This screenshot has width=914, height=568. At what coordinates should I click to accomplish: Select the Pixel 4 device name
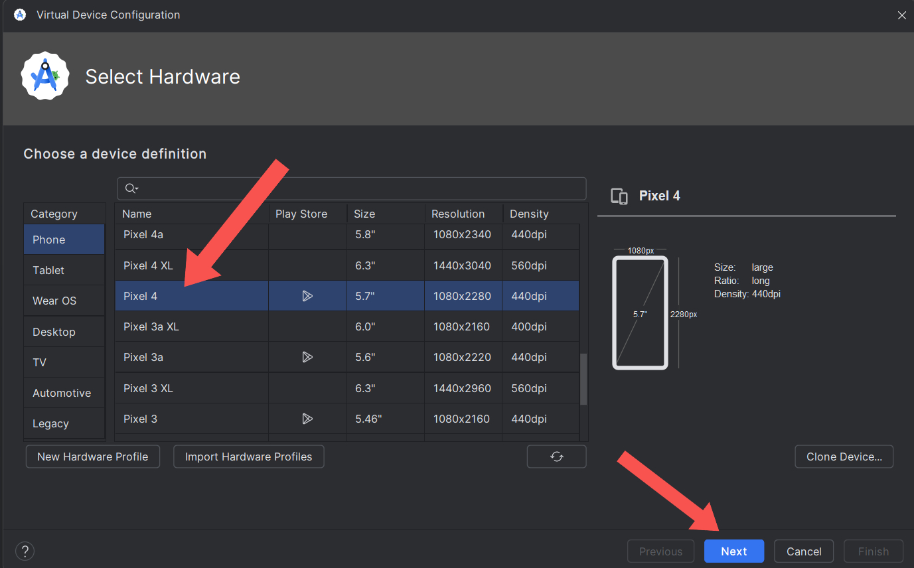140,296
